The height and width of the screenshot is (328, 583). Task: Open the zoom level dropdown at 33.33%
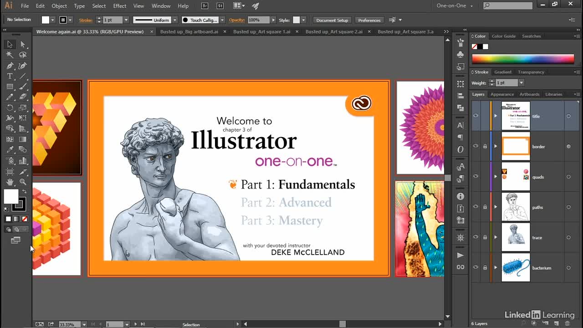pyautogui.click(x=84, y=324)
